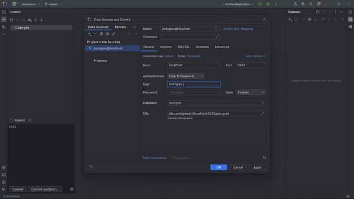
Task: Open the master branch dropdown
Action: (x=54, y=4)
